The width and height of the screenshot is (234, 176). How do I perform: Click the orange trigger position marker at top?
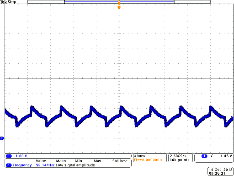(119, 7)
